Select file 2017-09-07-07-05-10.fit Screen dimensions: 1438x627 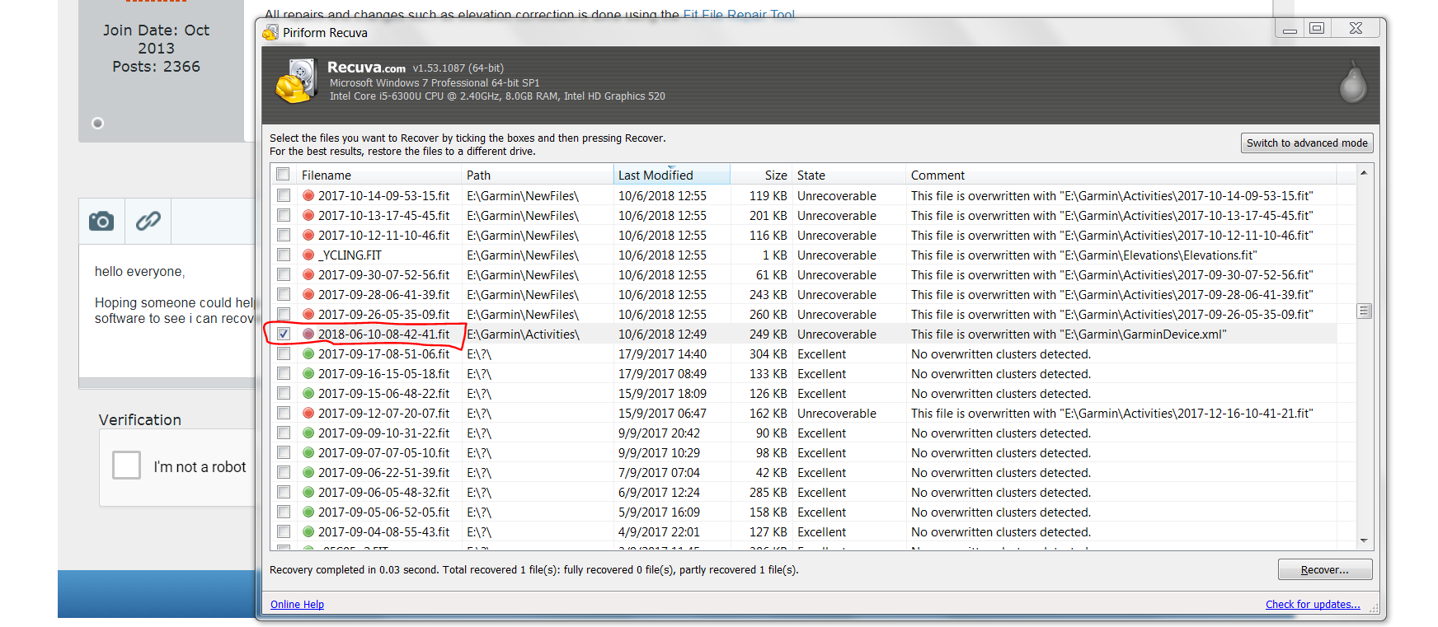[x=384, y=453]
